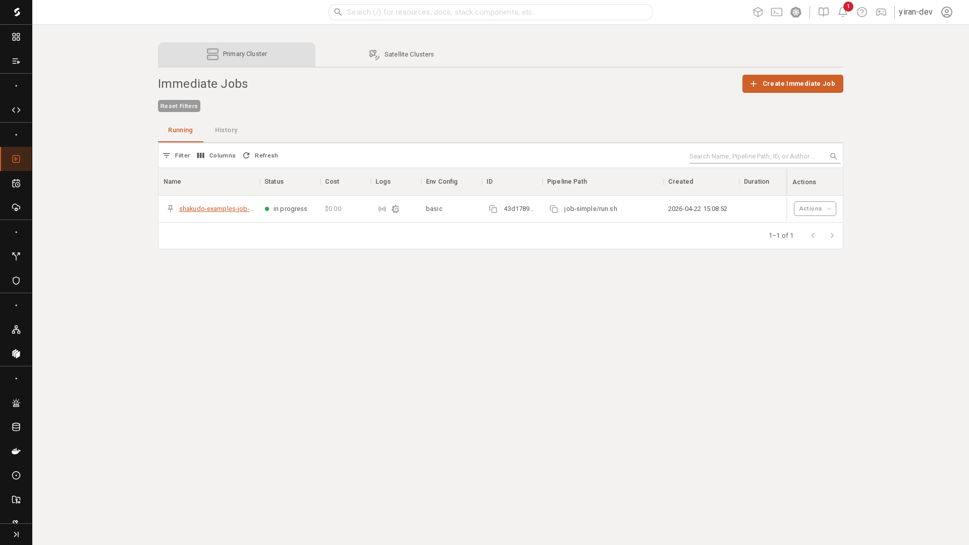The width and height of the screenshot is (969, 545).
Task: Open the row Actions dropdown
Action: (x=815, y=209)
